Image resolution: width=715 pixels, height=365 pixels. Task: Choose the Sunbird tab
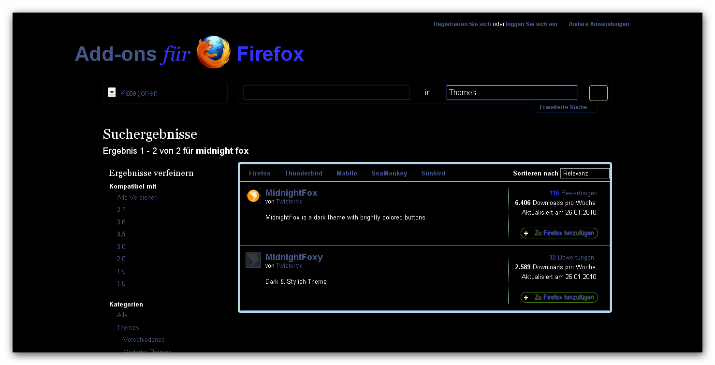coord(433,173)
